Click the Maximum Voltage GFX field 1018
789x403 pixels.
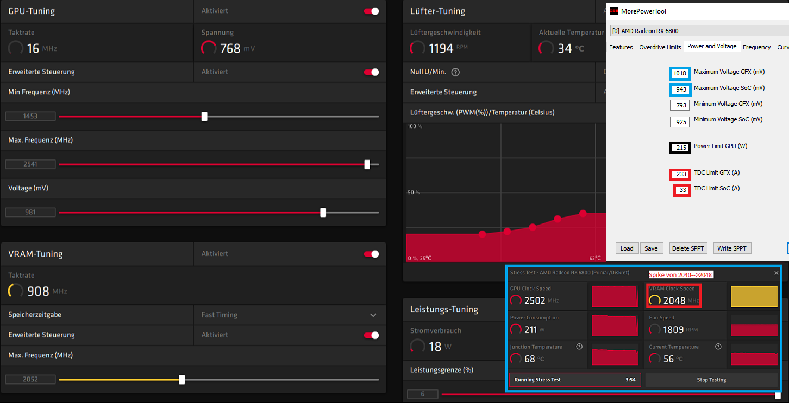coord(680,73)
